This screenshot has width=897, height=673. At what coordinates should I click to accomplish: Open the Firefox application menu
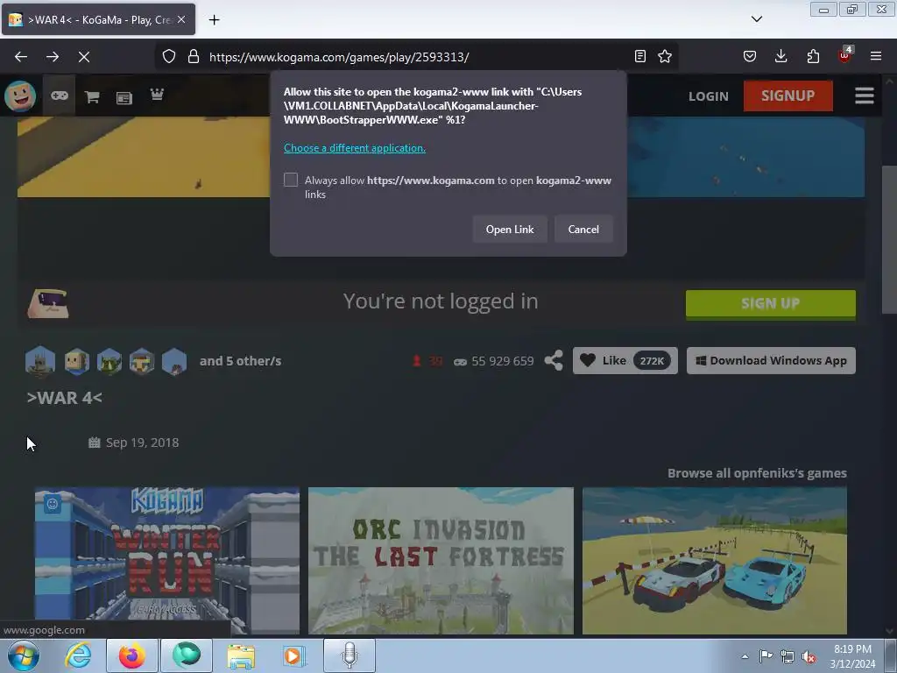(x=876, y=56)
